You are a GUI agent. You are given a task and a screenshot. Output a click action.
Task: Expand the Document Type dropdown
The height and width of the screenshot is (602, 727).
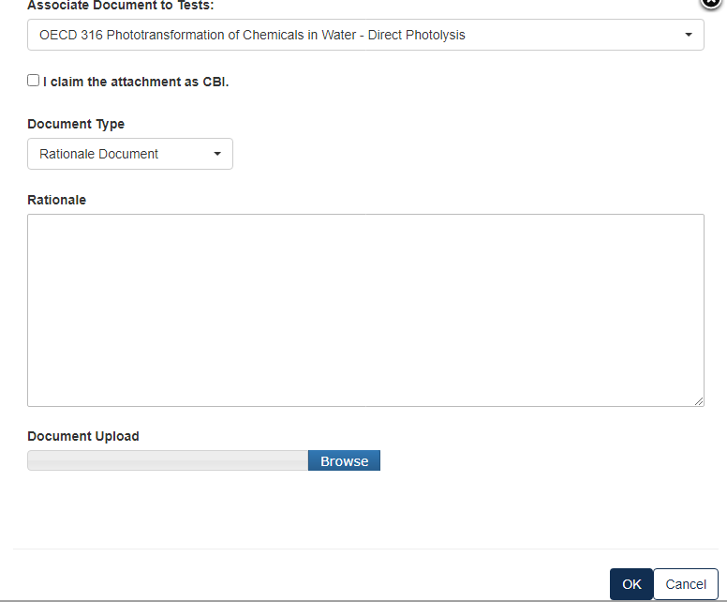tap(129, 154)
